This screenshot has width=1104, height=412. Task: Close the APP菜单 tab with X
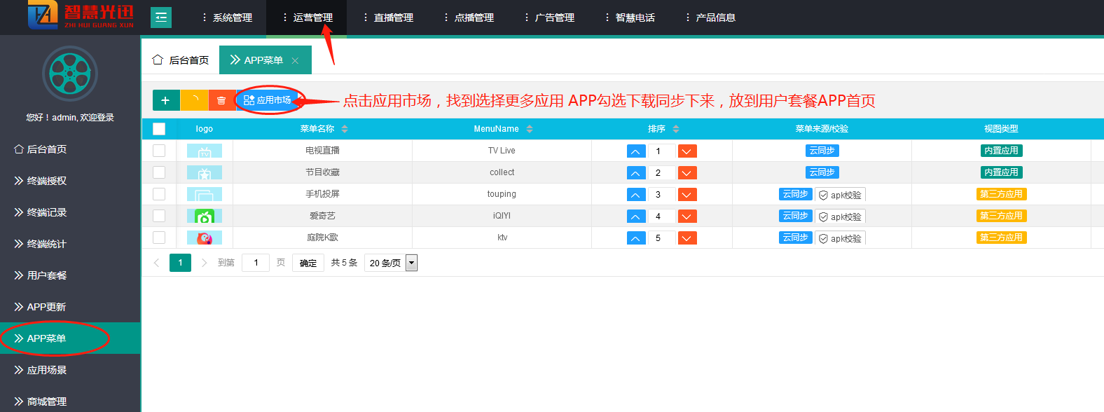point(295,61)
